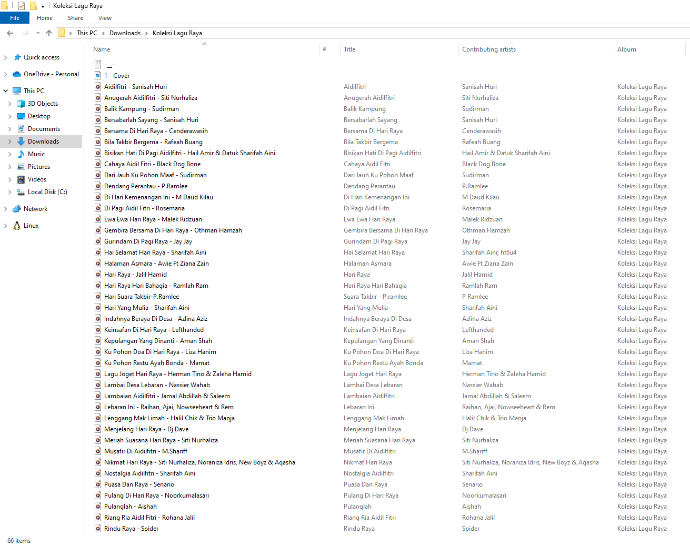The height and width of the screenshot is (546, 690).
Task: Click Koleksi Lagu Raya breadcrumb in address bar
Action: [177, 33]
